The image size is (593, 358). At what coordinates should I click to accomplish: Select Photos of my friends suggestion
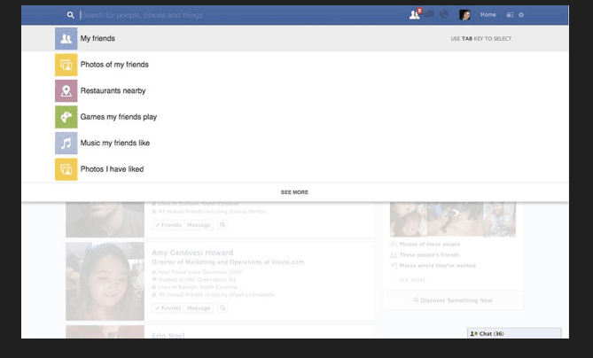[x=295, y=65]
